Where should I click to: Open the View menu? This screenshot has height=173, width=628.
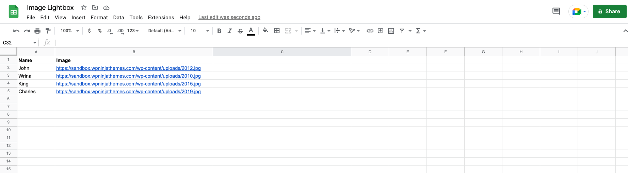[x=60, y=18]
